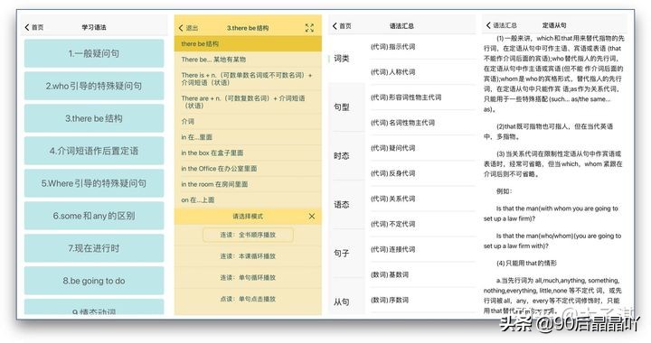Select 连读：全书顺序播放 mode
Viewport: 651px width, 343px height.
[x=248, y=235]
